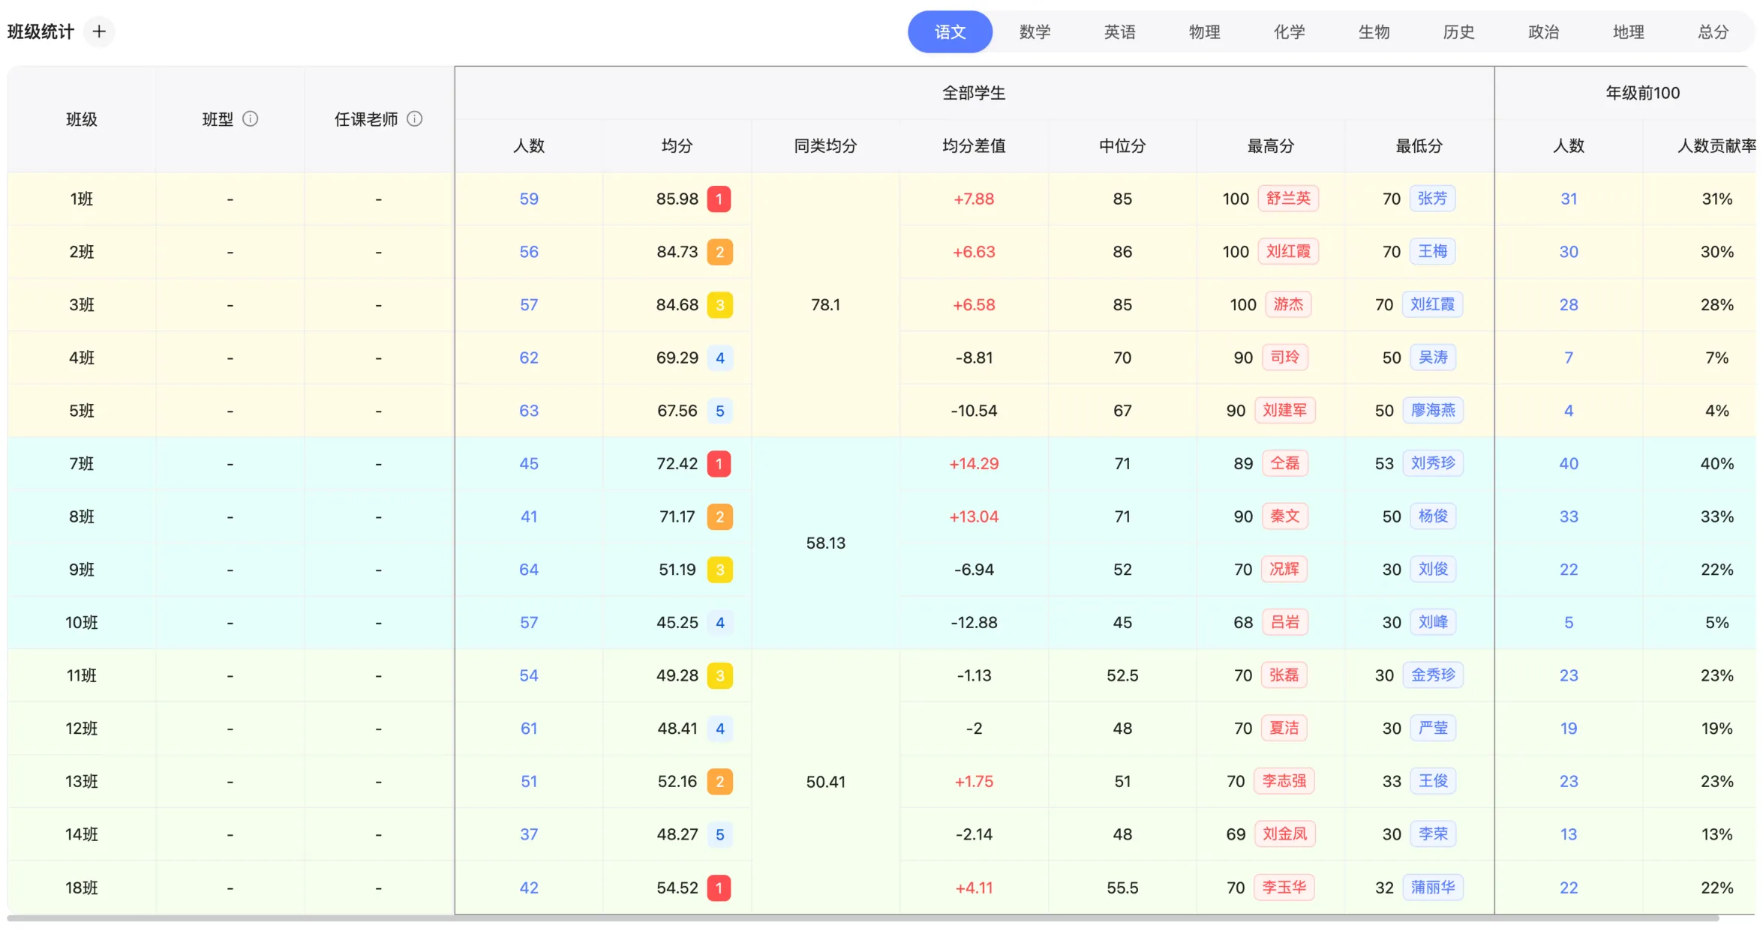Click the 均分 column header
The height and width of the screenshot is (931, 1763).
pos(677,146)
